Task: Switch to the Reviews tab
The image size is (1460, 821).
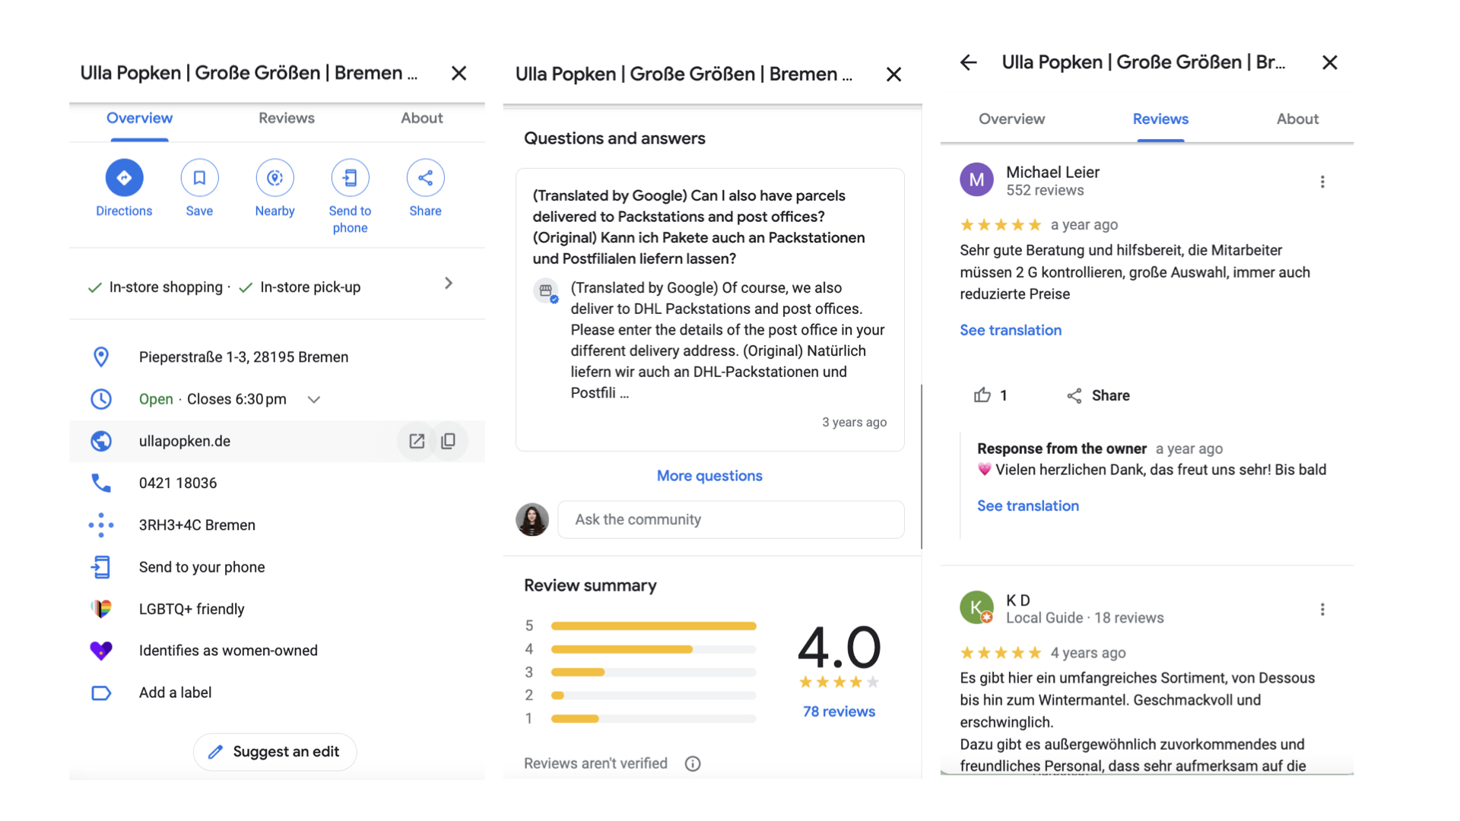Action: [x=286, y=118]
